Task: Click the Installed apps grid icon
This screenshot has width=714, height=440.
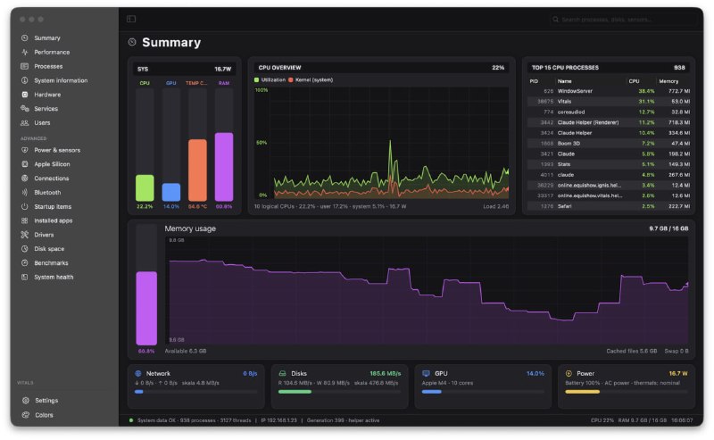Action: point(25,220)
